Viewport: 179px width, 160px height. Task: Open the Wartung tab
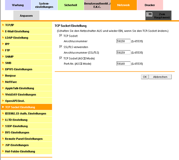coord(18,5)
